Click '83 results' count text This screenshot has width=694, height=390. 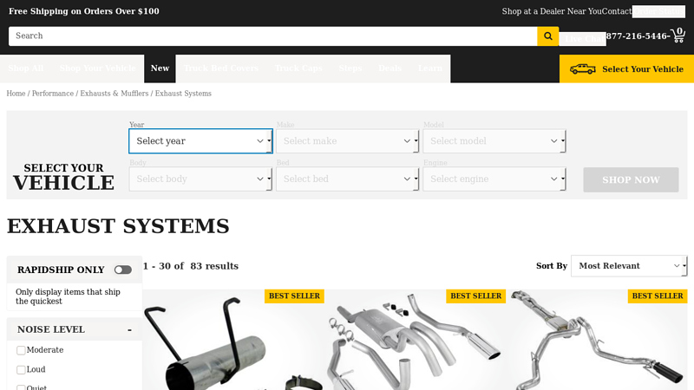click(214, 266)
